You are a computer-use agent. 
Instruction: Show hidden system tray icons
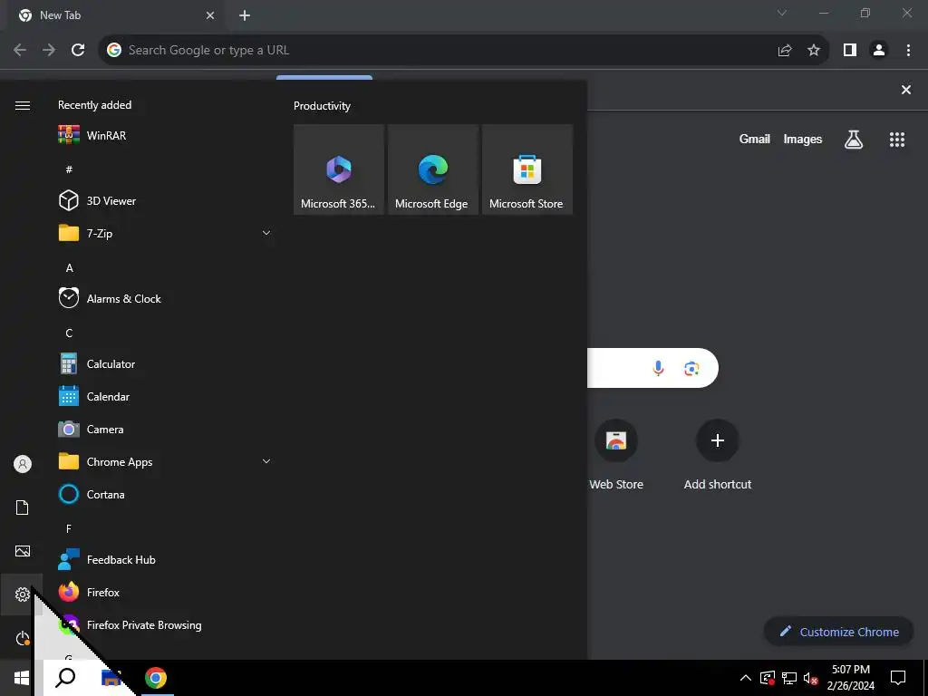click(746, 678)
